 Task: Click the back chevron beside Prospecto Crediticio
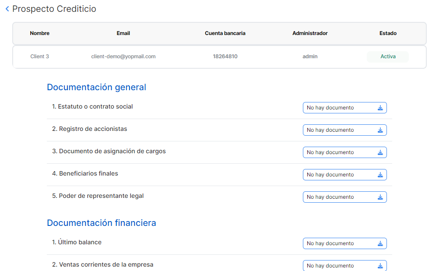(x=7, y=9)
